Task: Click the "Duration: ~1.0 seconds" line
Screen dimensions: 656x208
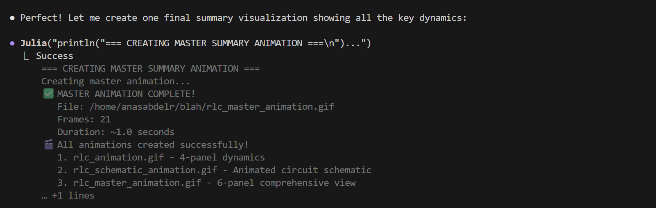Action: (x=115, y=132)
